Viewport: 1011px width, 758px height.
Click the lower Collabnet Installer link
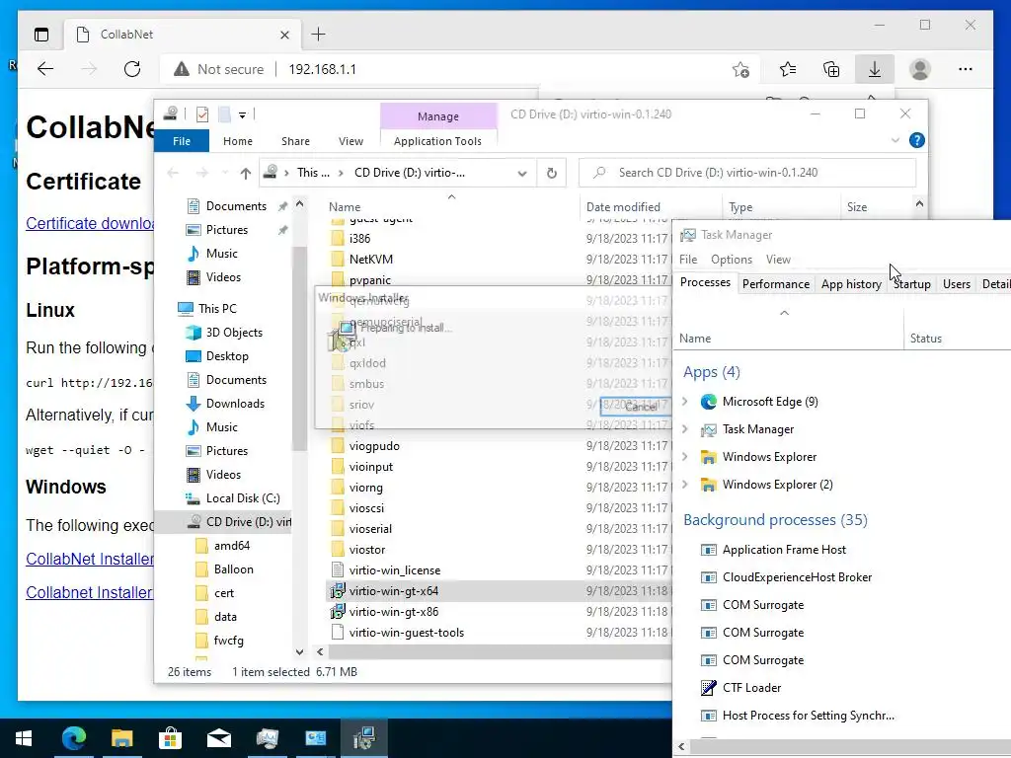click(89, 592)
